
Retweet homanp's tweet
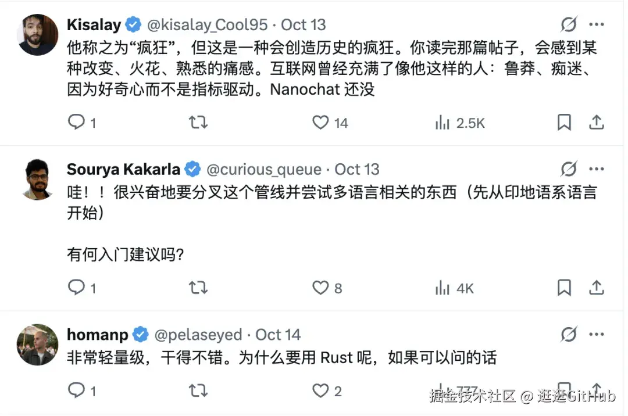click(x=198, y=391)
